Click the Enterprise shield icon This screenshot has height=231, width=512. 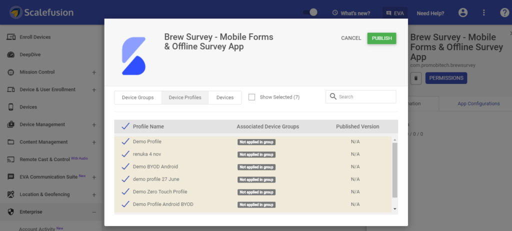click(11, 211)
